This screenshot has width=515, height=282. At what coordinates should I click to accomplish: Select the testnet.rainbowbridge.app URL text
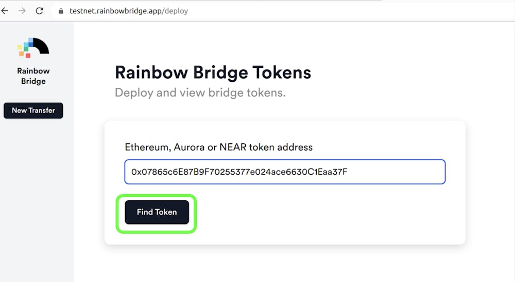click(x=116, y=11)
